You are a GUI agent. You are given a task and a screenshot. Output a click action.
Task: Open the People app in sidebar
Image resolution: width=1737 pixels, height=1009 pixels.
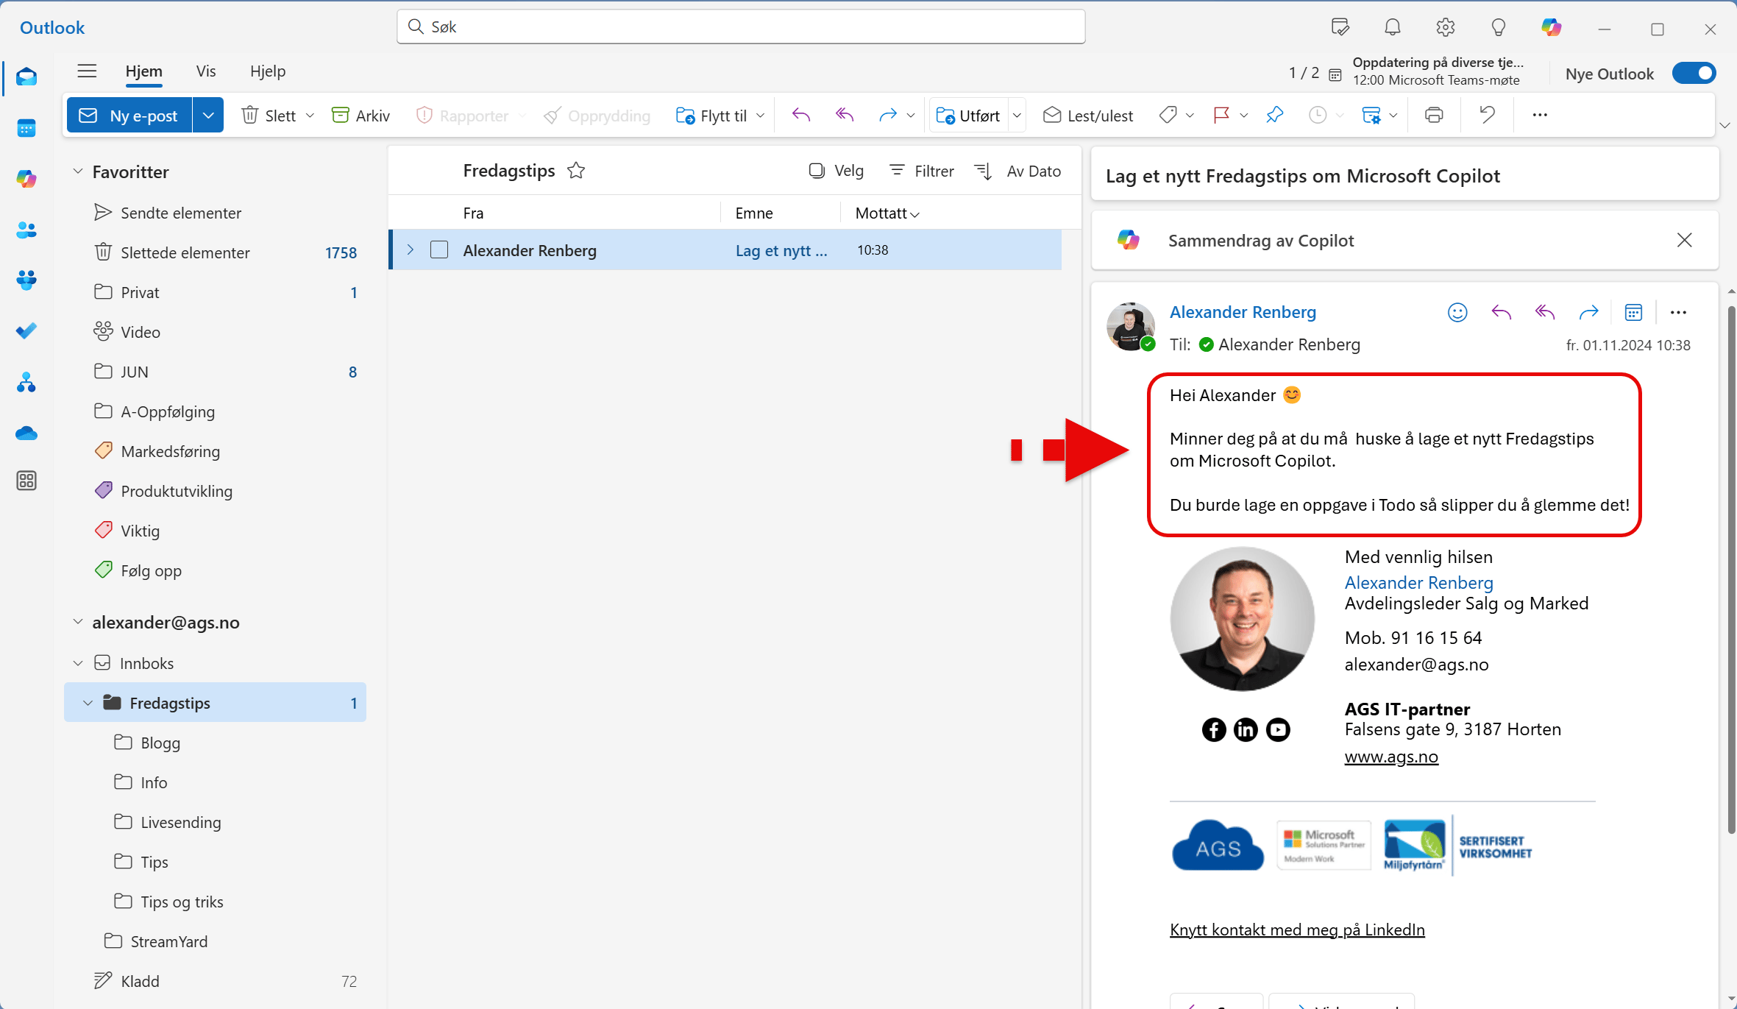[26, 230]
